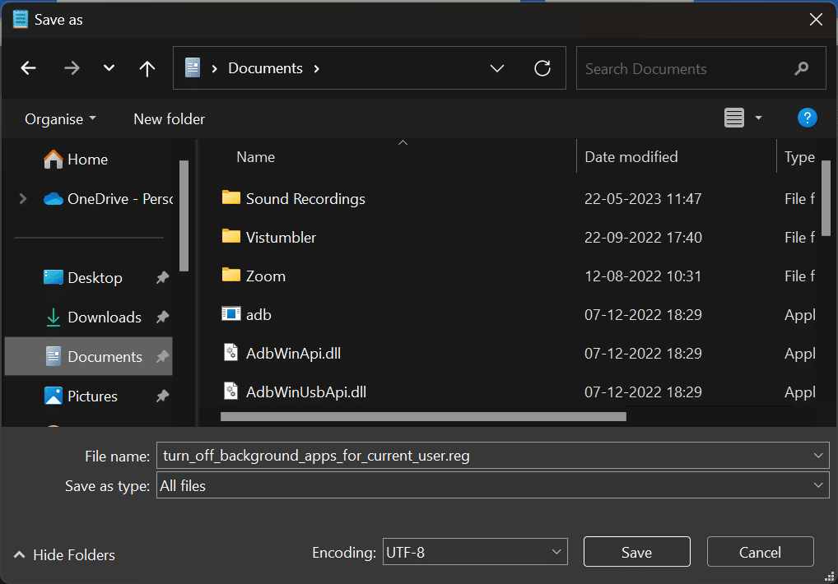Go back with the left arrow
This screenshot has height=584, width=838.
pyautogui.click(x=28, y=68)
